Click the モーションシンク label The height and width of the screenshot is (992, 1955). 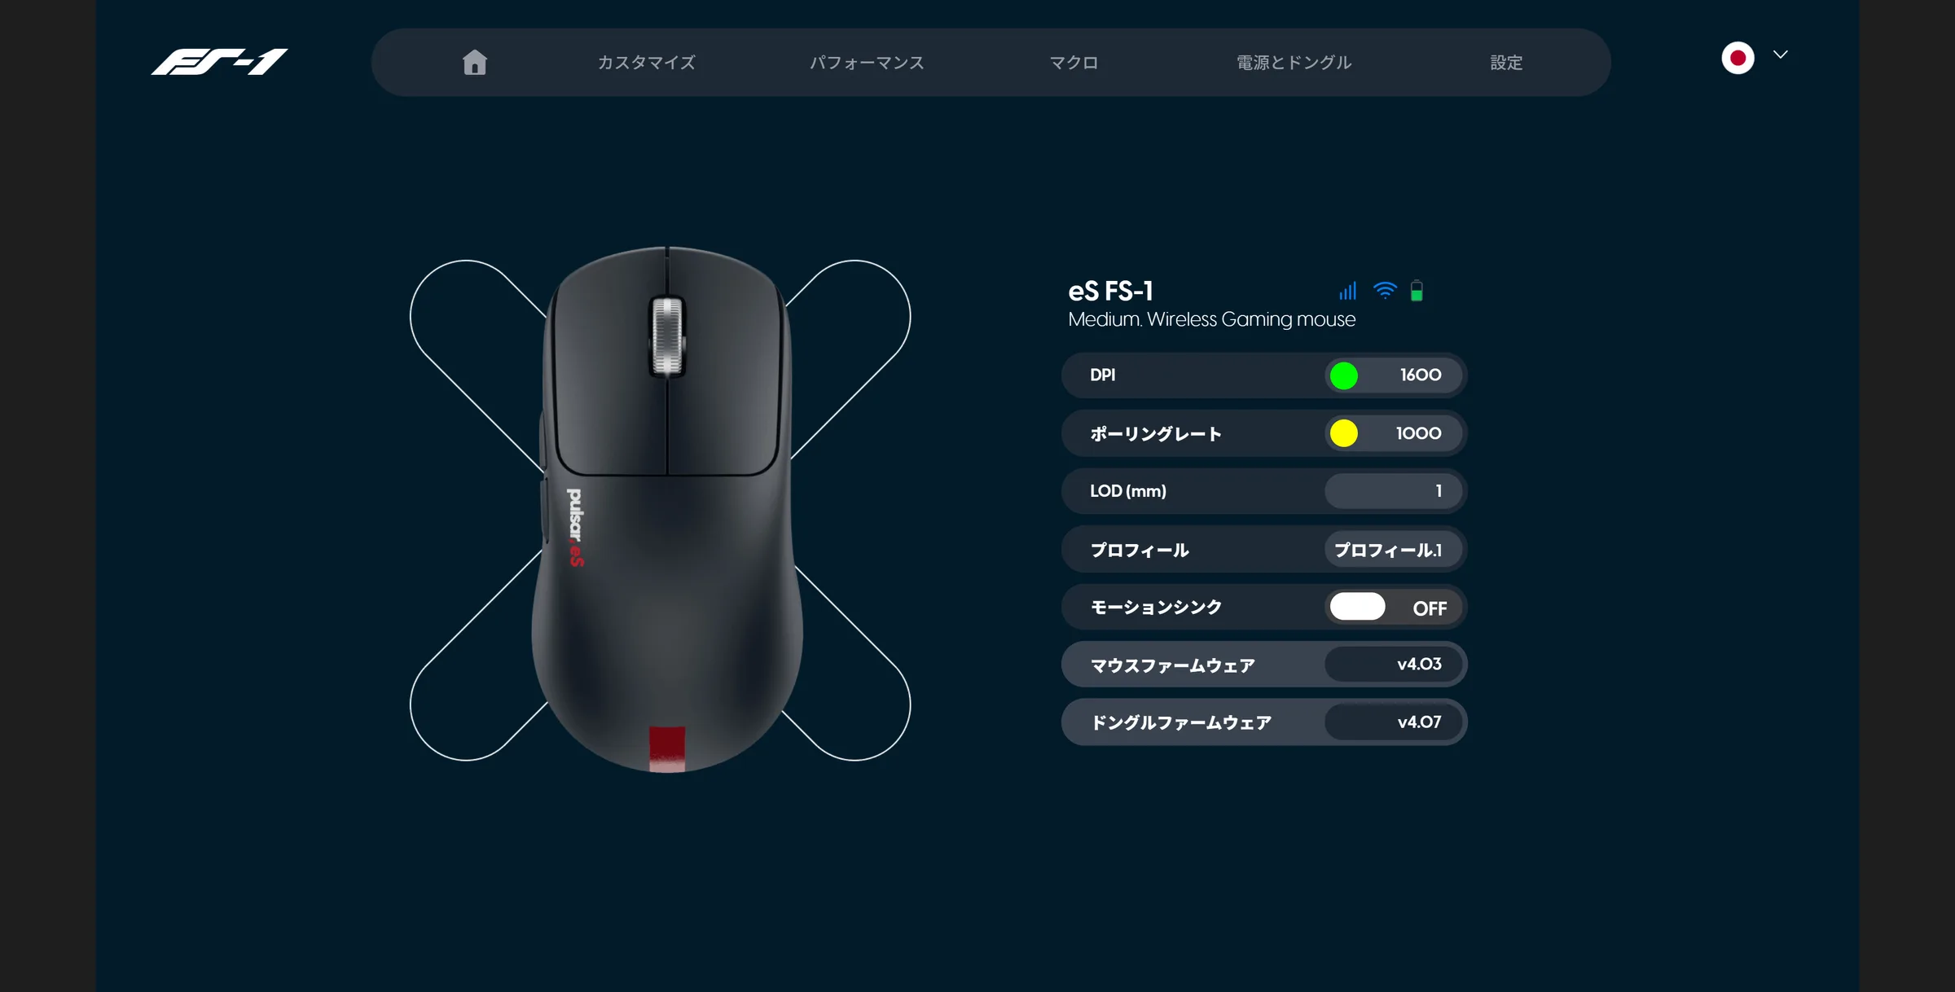(x=1156, y=607)
